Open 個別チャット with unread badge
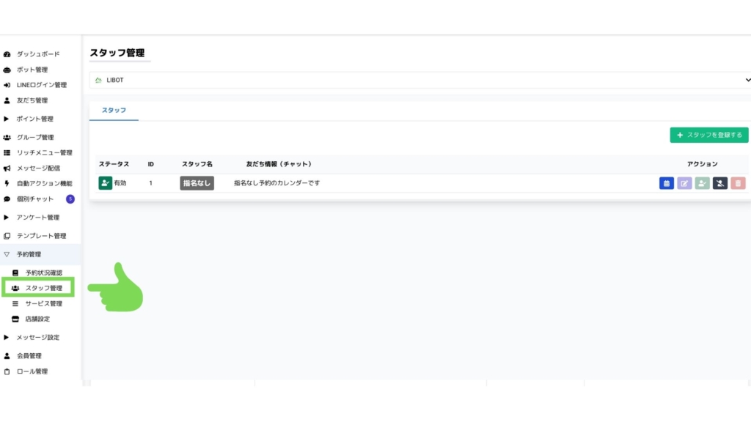 click(35, 199)
